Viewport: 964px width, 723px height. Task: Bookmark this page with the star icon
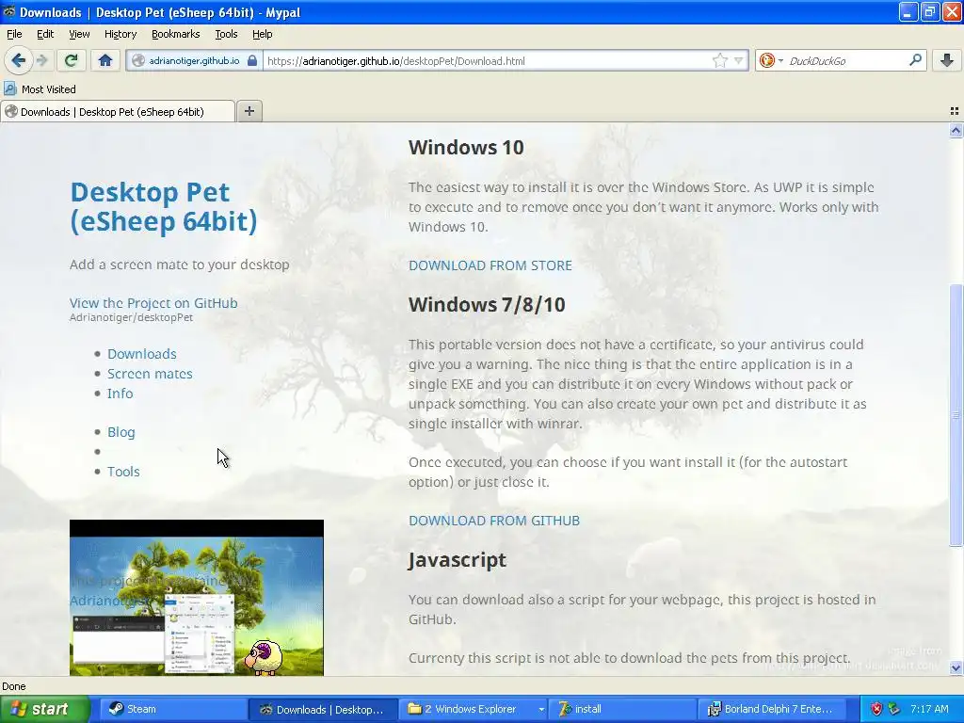click(720, 60)
